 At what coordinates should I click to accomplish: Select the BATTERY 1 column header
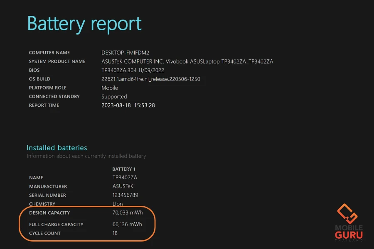124,169
